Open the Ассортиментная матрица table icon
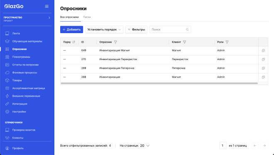The image size is (274, 155). (7, 88)
